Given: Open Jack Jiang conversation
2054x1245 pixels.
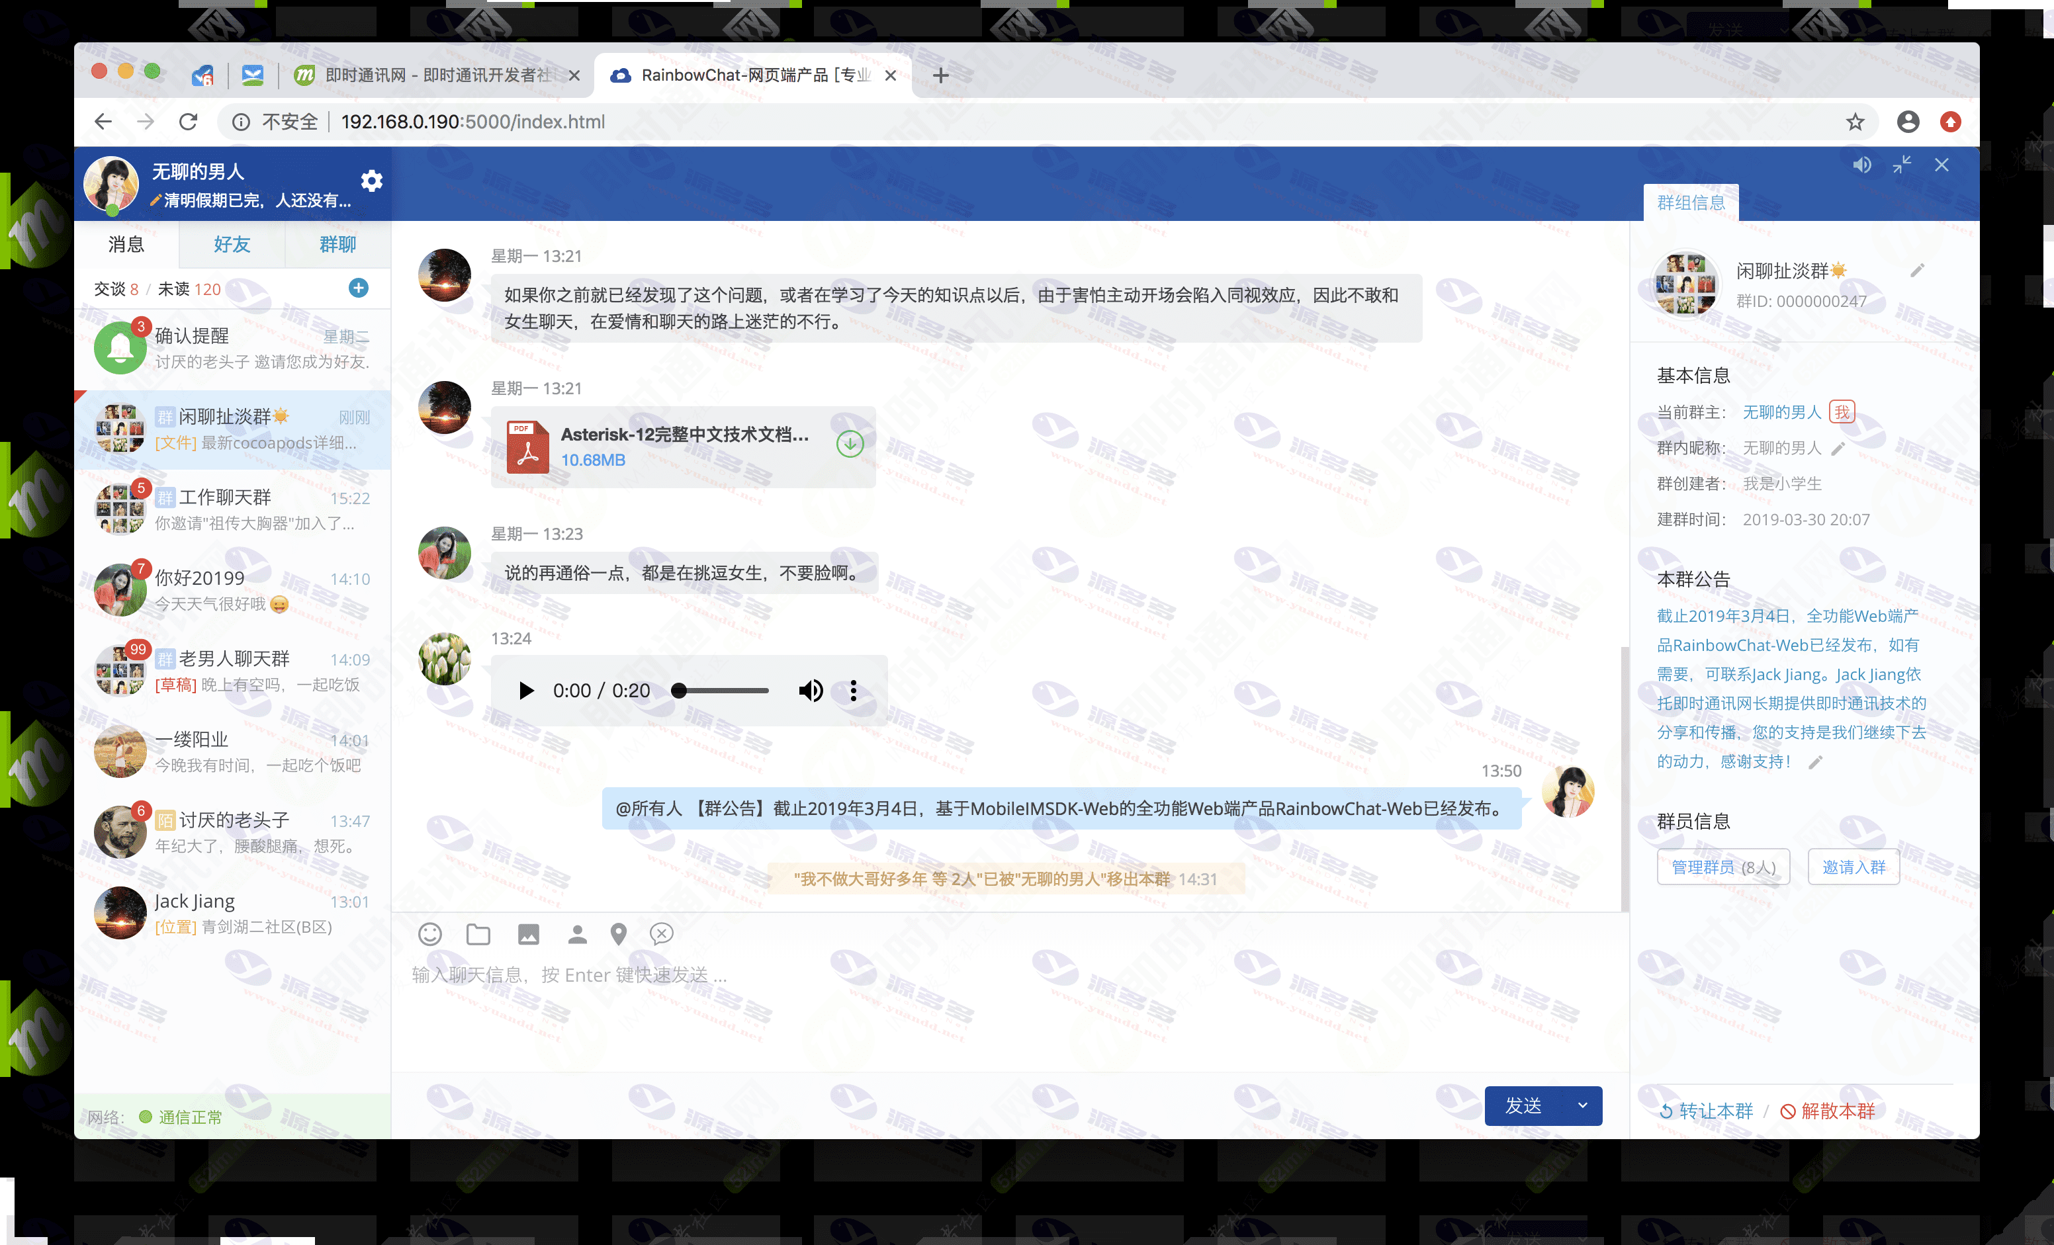Looking at the screenshot, I should (232, 914).
